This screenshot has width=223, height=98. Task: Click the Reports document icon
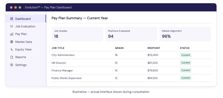coord(12,57)
